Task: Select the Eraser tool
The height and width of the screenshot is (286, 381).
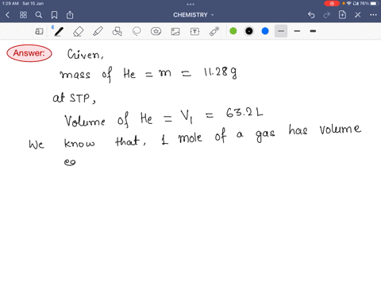Action: [x=79, y=32]
